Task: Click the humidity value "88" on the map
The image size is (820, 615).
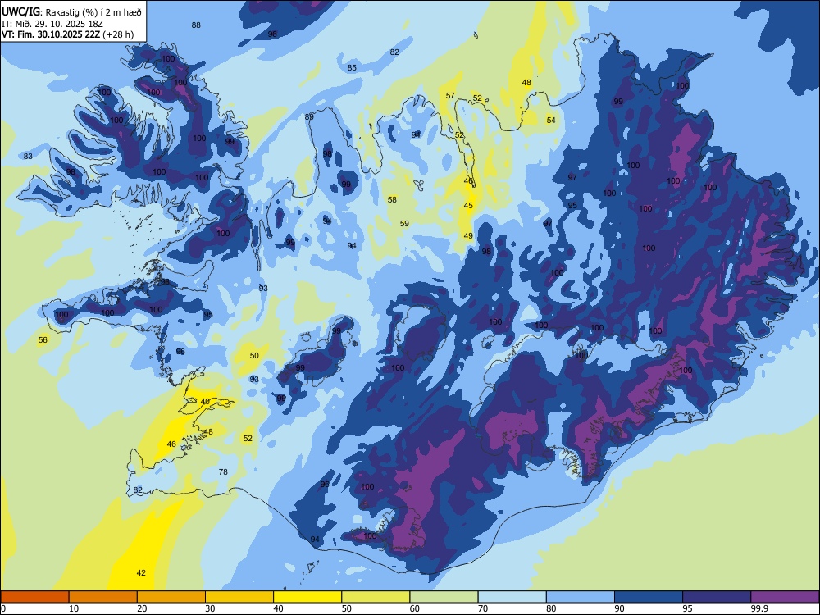Action: pos(196,25)
